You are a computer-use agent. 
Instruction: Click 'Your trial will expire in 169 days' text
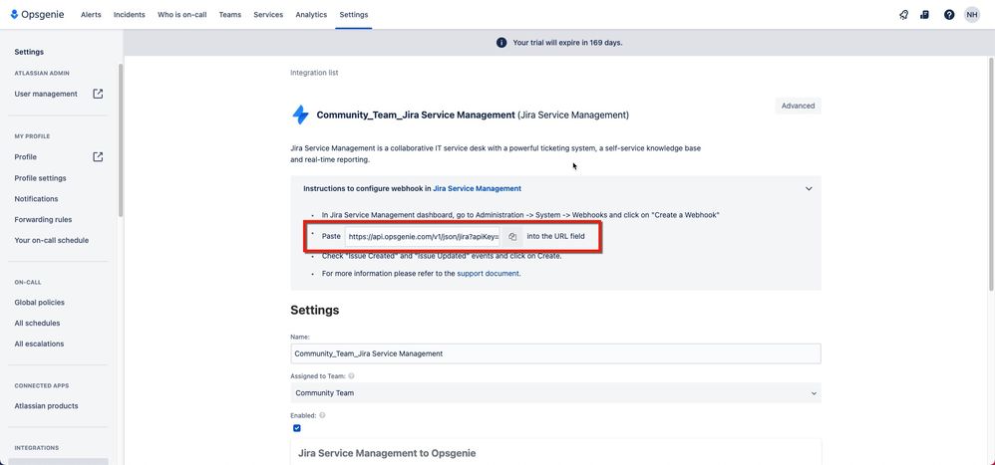[567, 43]
